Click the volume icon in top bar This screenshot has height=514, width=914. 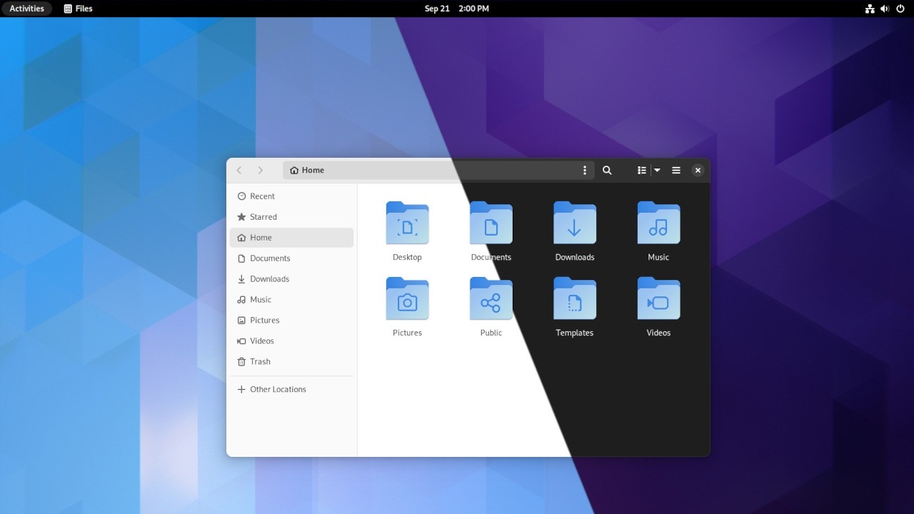pos(885,9)
